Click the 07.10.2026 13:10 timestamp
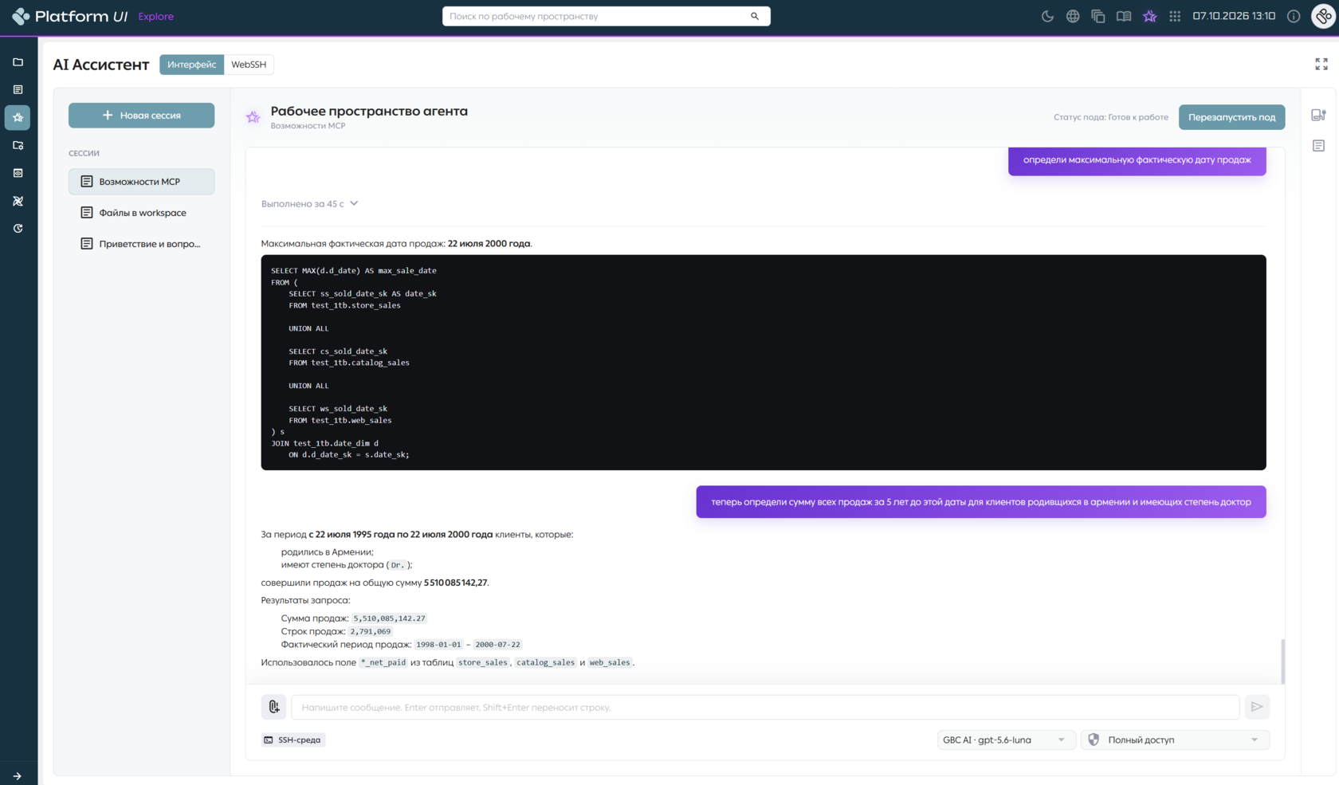Viewport: 1339px width, 785px height. pos(1233,16)
